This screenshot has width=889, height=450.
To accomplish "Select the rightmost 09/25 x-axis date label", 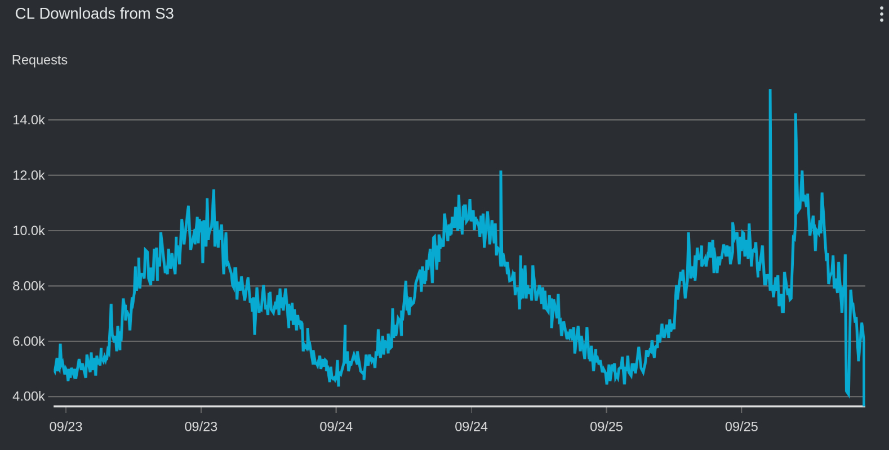I will [741, 426].
